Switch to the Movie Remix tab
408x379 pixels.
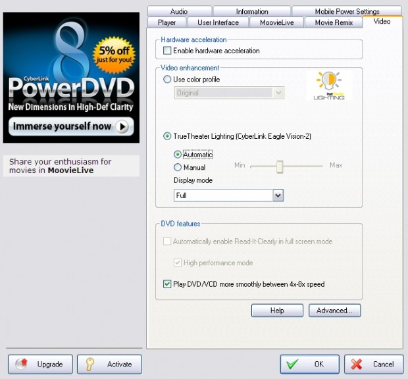coord(334,22)
